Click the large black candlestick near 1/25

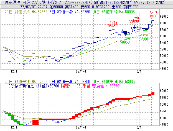125,33
